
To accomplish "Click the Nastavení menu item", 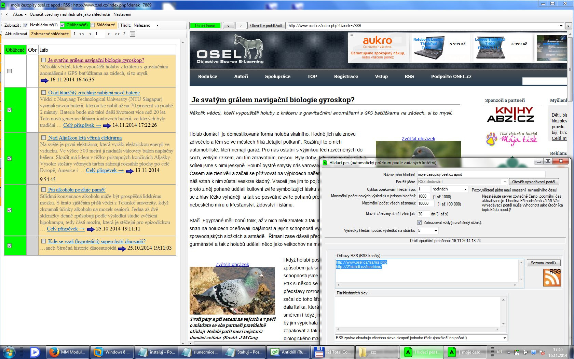I will click(122, 14).
